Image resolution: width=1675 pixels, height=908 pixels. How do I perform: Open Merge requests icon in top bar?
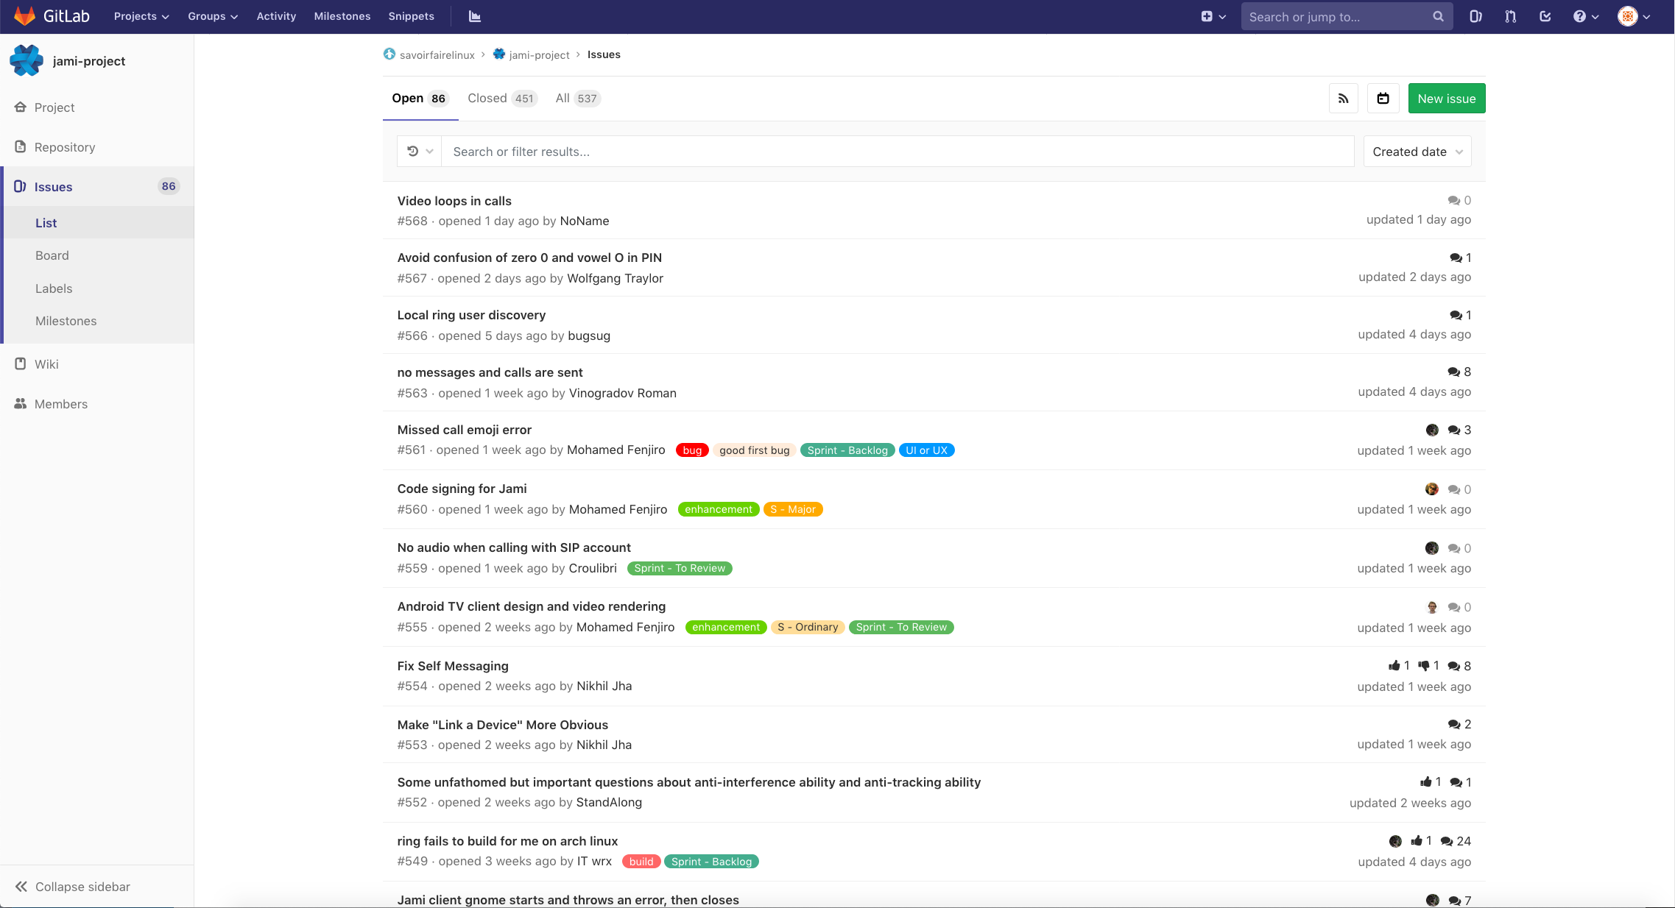[1511, 16]
